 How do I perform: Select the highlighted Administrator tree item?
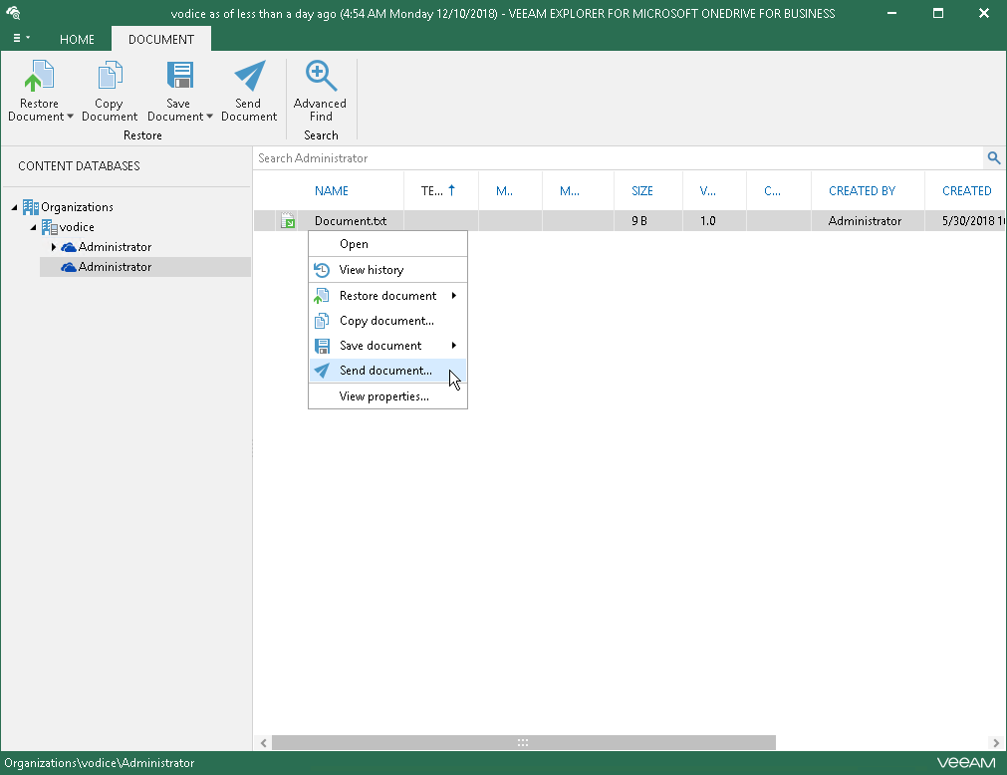point(145,267)
